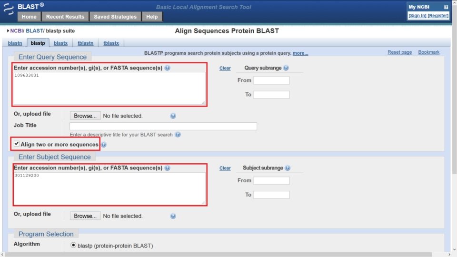The width and height of the screenshot is (457, 257).
Task: Click the Job Title input field
Action: pyautogui.click(x=163, y=126)
